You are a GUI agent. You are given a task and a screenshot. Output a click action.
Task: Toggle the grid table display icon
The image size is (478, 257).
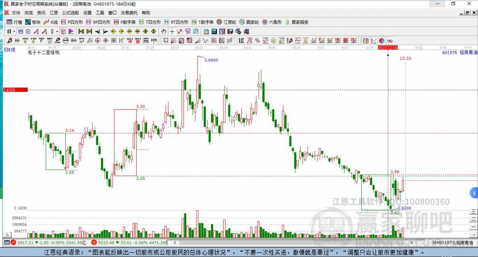tap(366, 41)
